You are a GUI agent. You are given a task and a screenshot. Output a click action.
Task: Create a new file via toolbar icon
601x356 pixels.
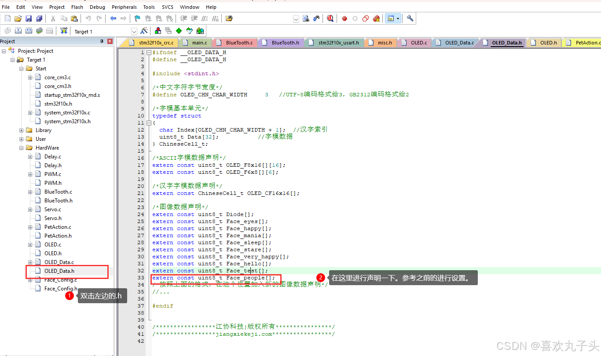pos(7,18)
